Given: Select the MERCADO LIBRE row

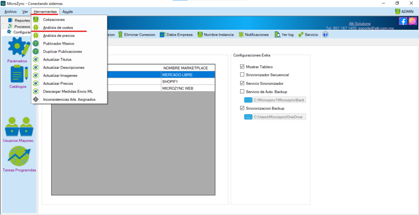Looking at the screenshot, I should coord(133,75).
